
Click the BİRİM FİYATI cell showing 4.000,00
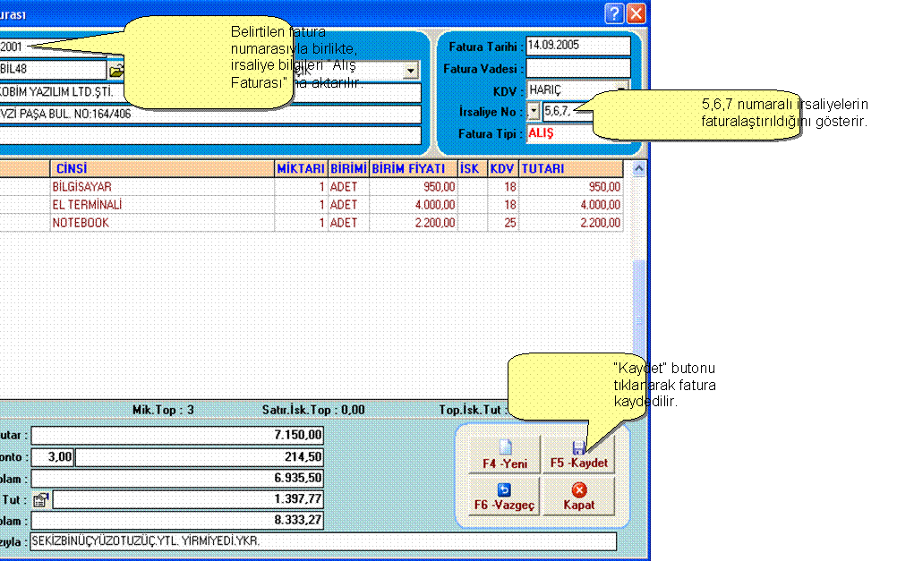coord(413,205)
